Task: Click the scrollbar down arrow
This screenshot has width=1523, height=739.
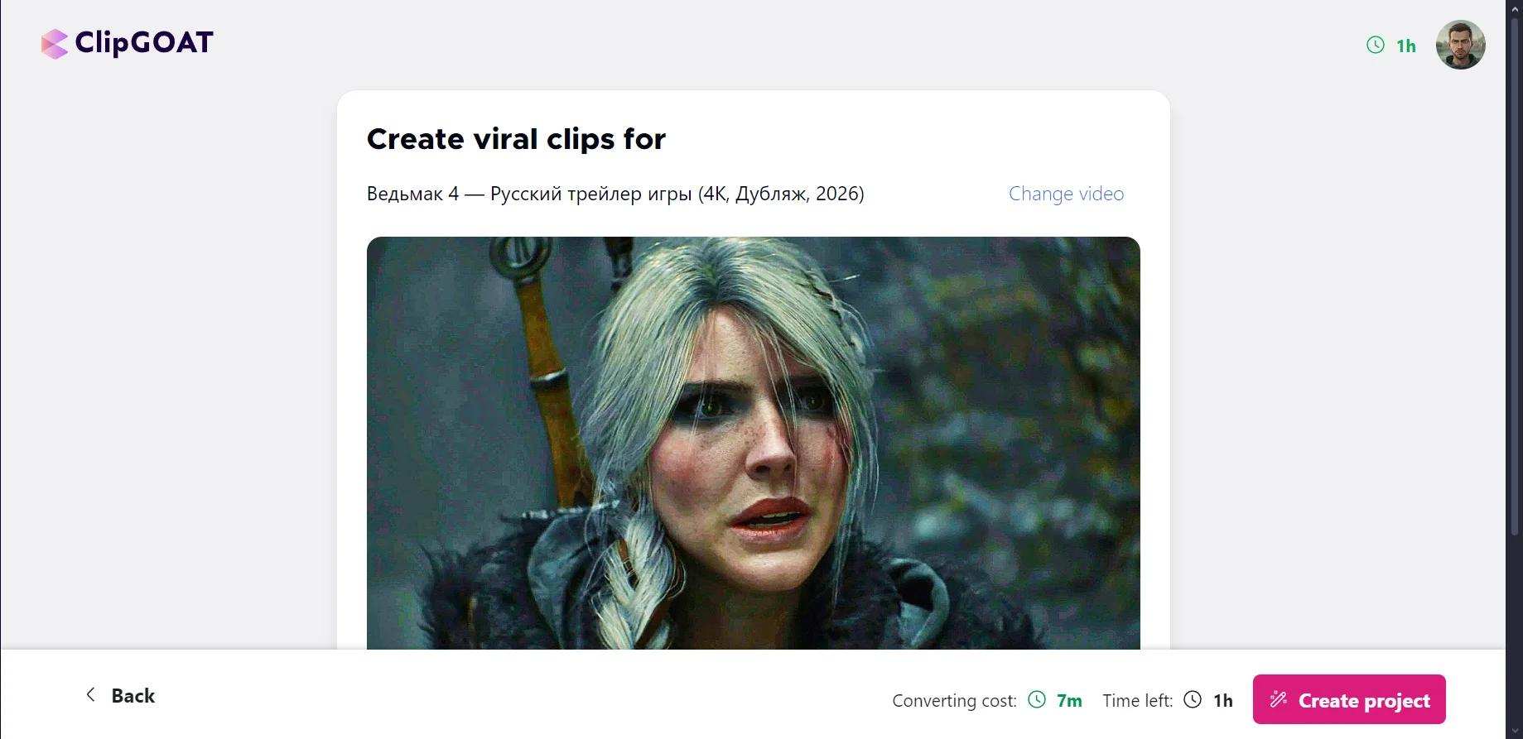Action: point(1515,732)
